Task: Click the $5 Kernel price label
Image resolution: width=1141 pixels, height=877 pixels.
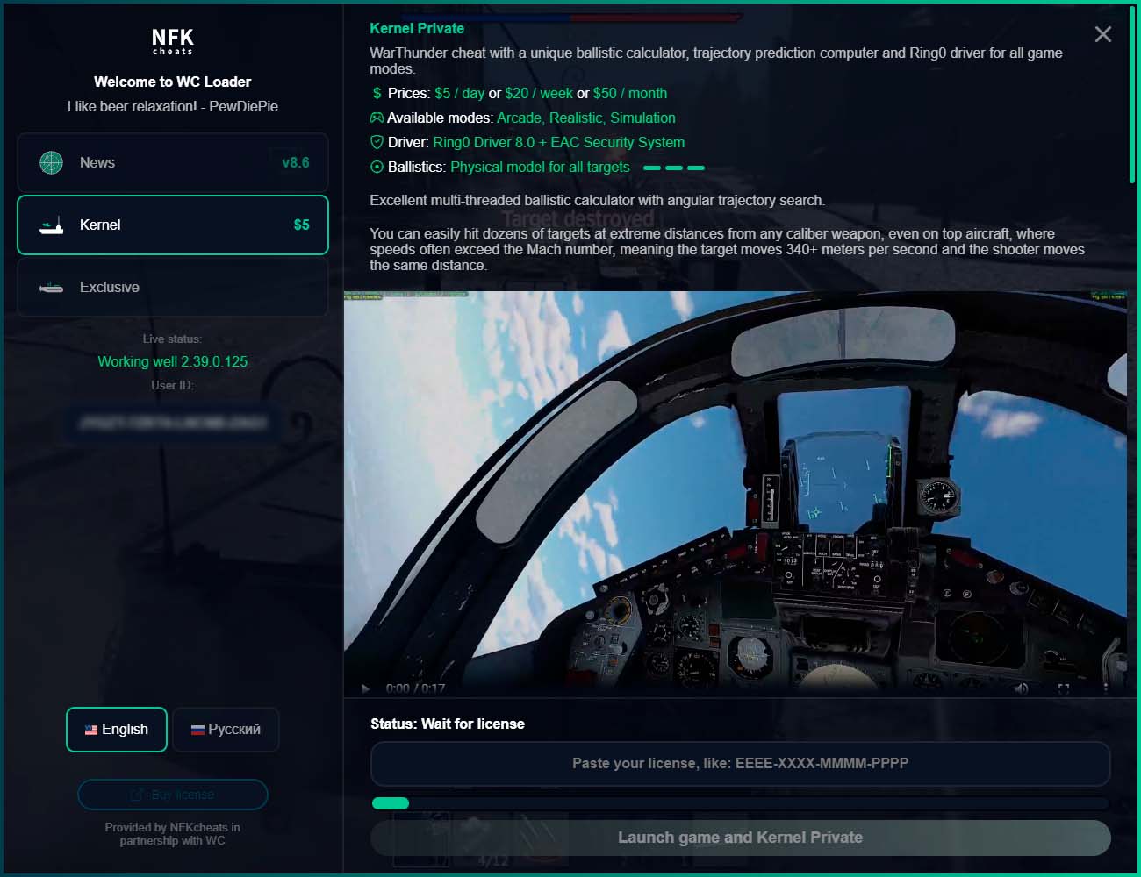Action: [301, 225]
